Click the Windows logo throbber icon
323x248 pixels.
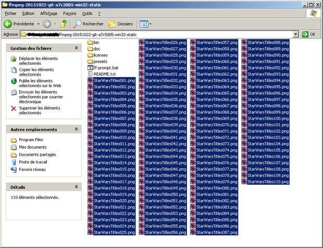(313, 14)
